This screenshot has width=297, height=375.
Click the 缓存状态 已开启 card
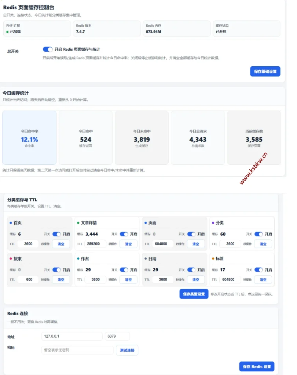(x=246, y=29)
